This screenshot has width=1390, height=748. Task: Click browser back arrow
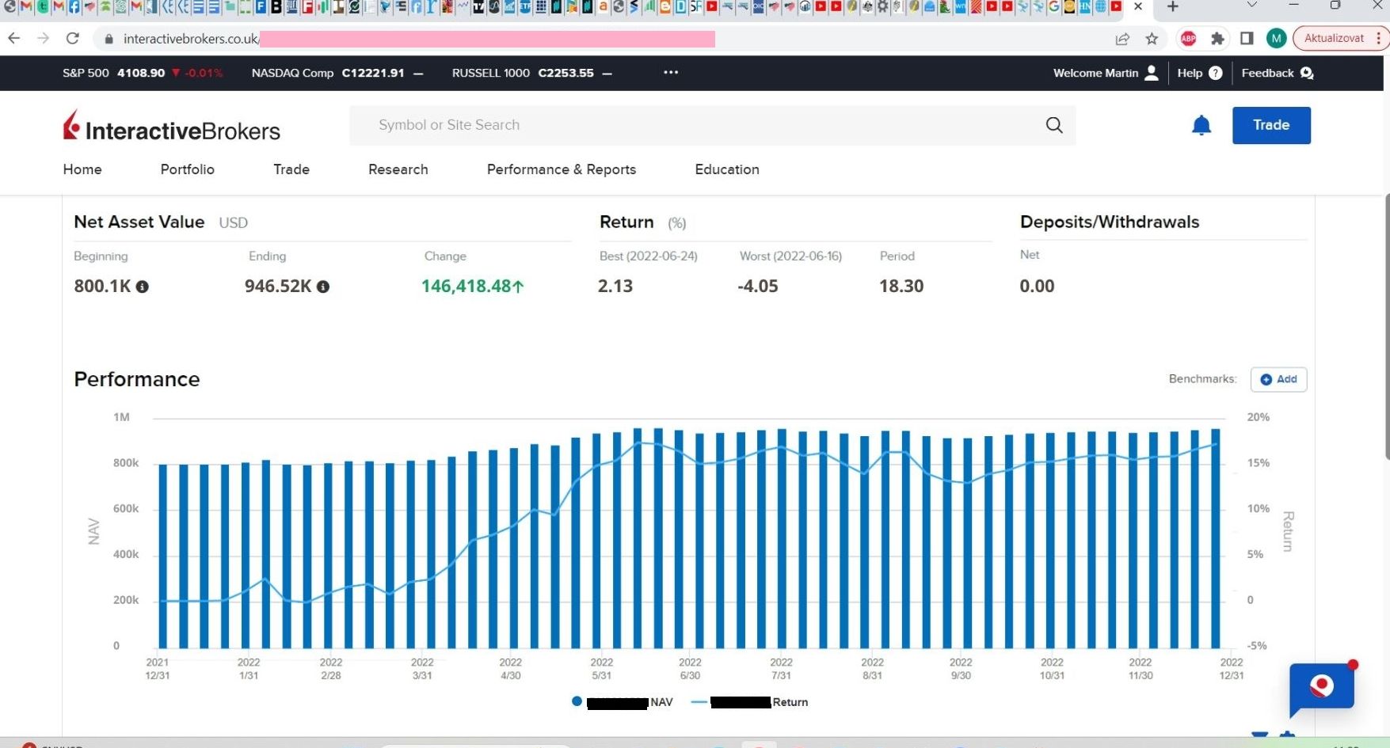14,38
